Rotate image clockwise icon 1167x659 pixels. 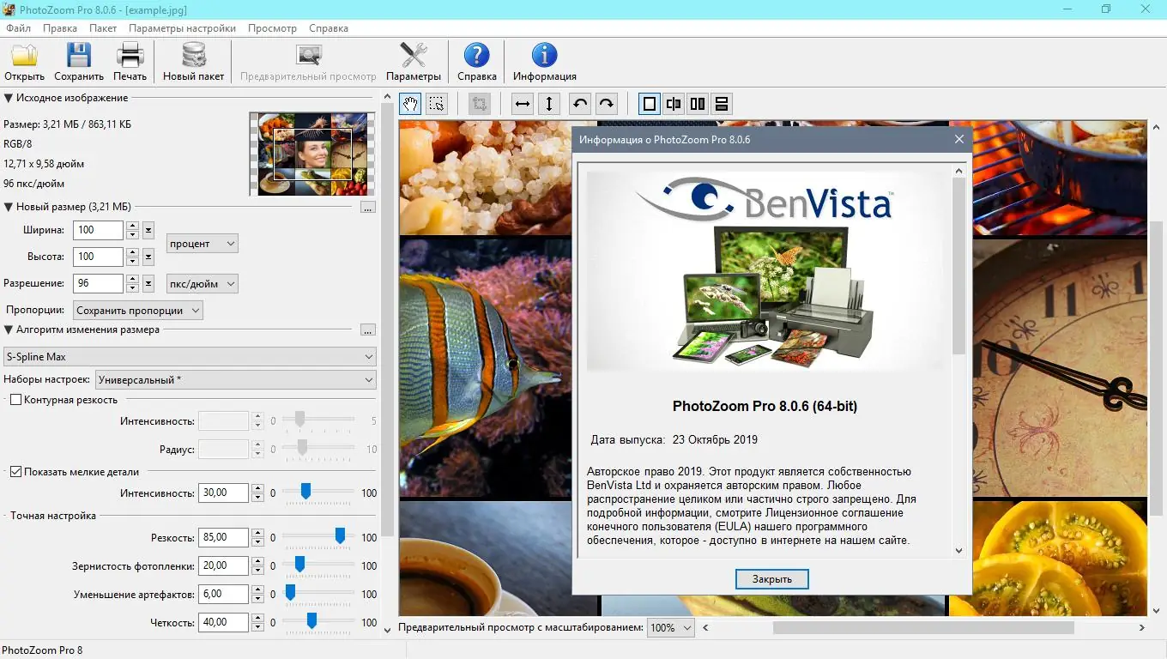(607, 104)
